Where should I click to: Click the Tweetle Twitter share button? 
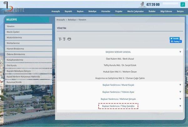(175, 38)
